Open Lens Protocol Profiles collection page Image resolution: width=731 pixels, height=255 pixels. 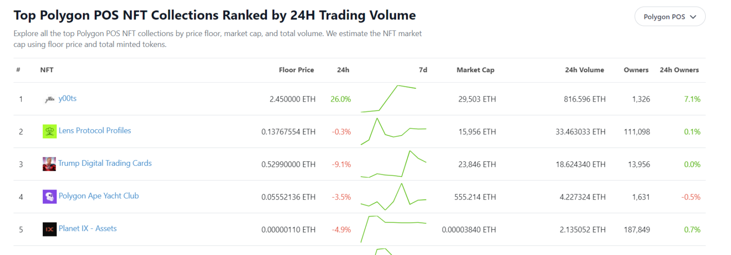point(95,131)
